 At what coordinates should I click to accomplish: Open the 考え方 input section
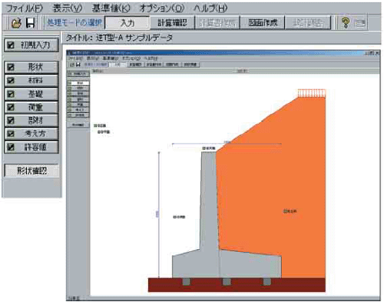tap(31, 134)
